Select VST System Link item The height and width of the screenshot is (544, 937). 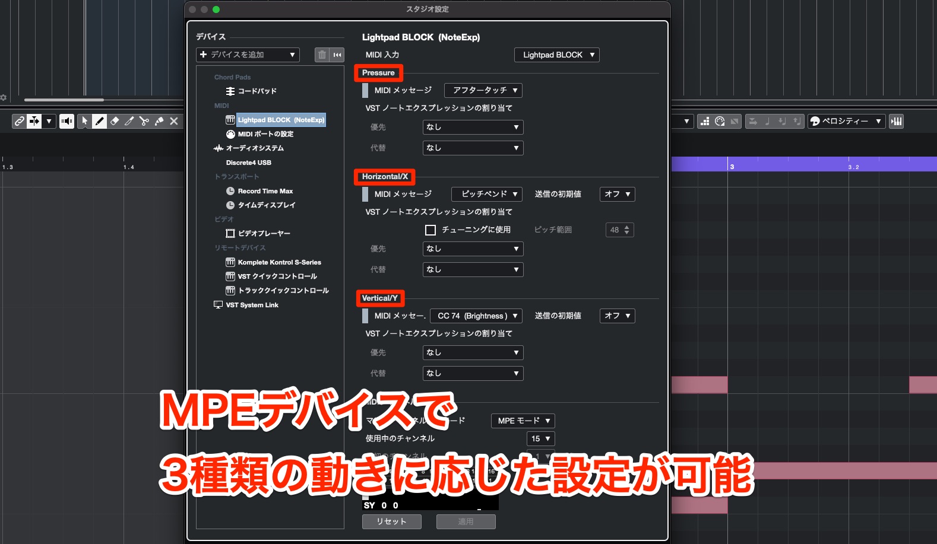252,305
